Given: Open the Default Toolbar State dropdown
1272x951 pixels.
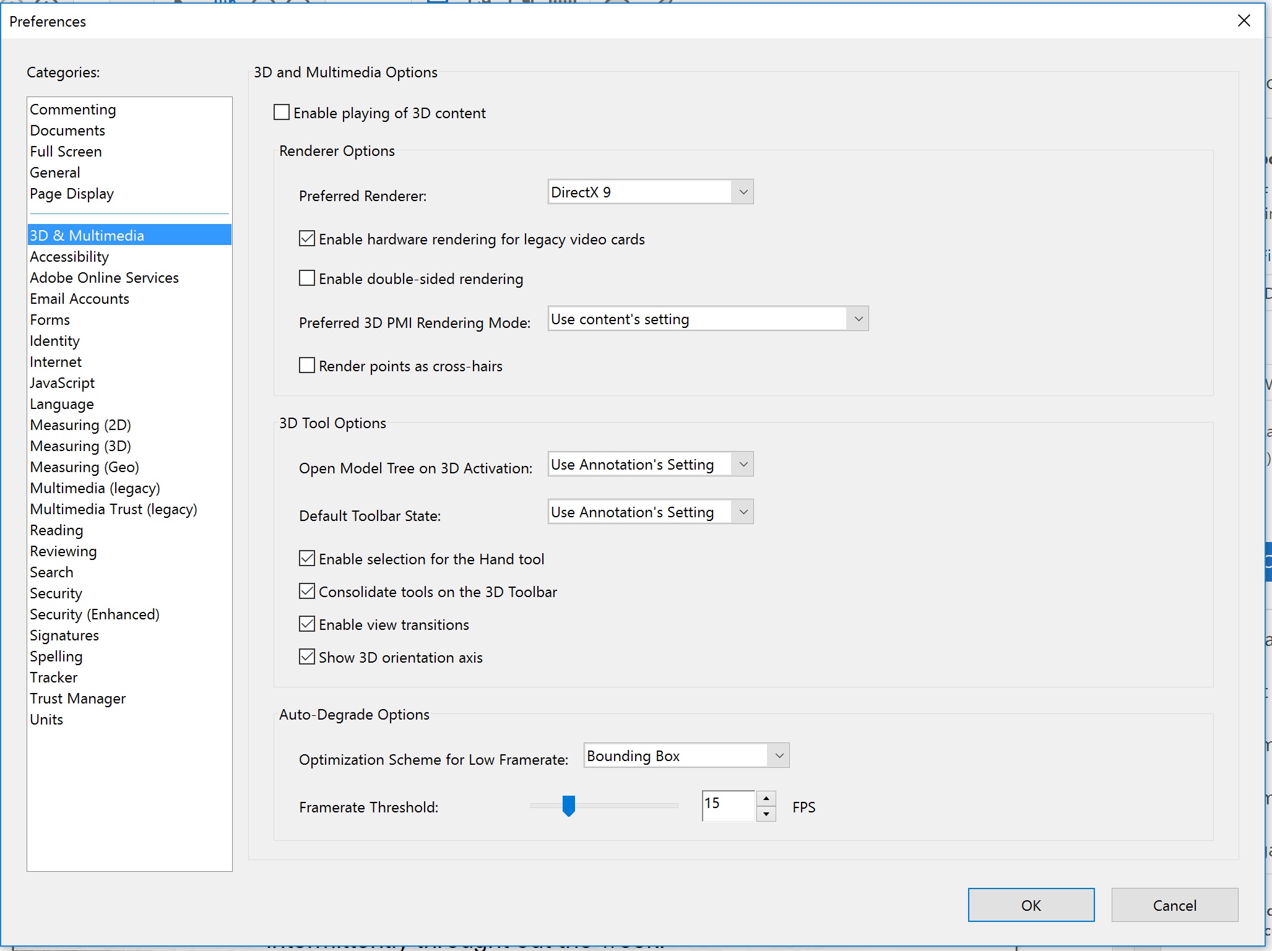Looking at the screenshot, I should 742,512.
